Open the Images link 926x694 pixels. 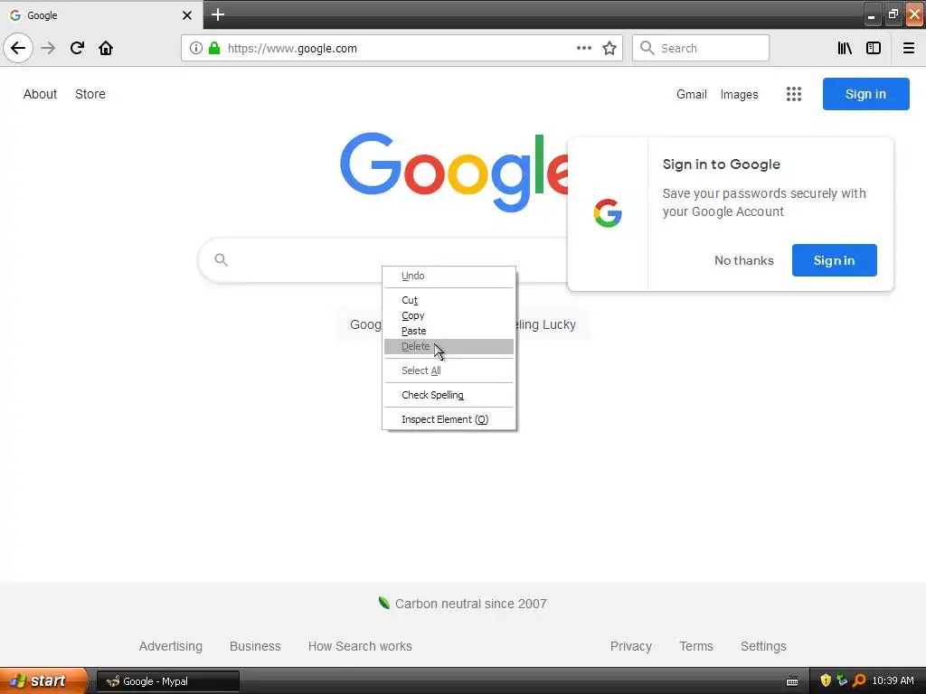click(x=739, y=94)
